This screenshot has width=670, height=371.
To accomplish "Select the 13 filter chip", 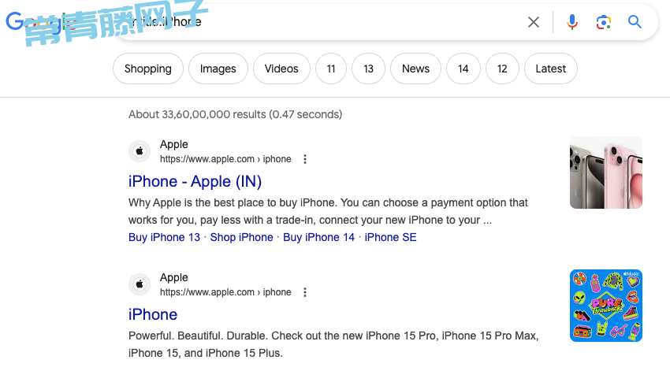I will point(368,69).
